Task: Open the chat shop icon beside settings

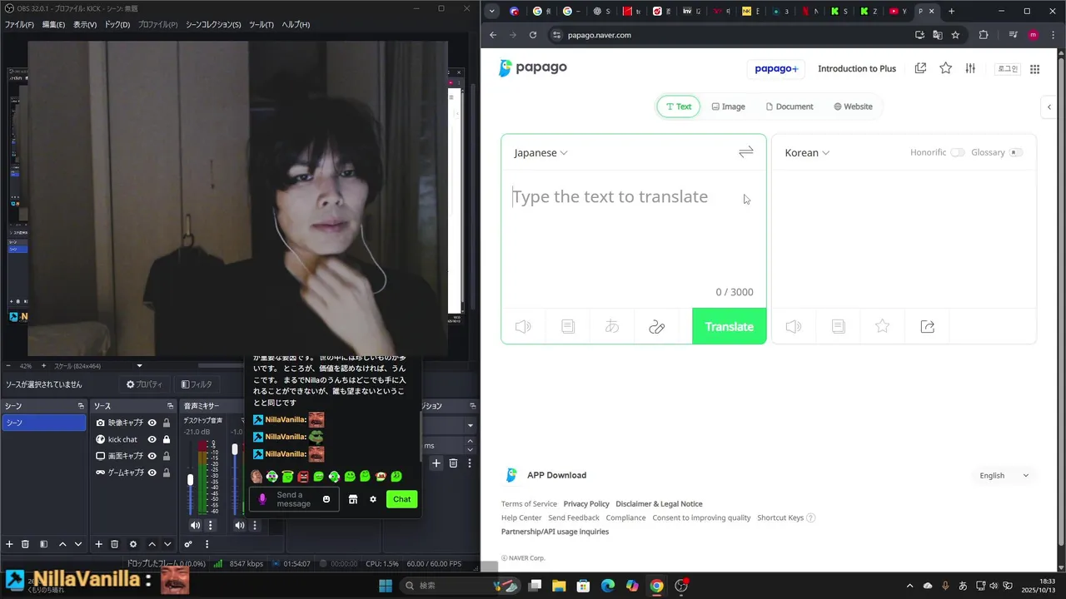Action: coord(353,499)
